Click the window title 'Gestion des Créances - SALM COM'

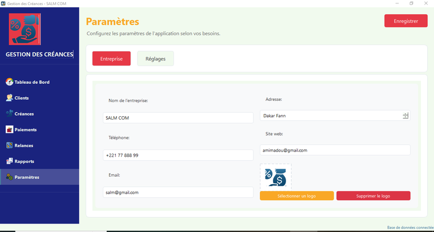pos(37,3)
